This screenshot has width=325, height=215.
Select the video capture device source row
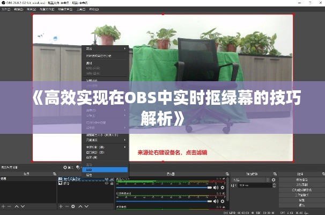click(86, 179)
